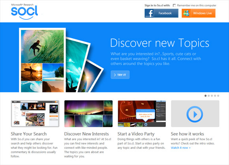The image size is (229, 165).
Task: Click the Sign in to So.cl with label
Action: coord(157,6)
